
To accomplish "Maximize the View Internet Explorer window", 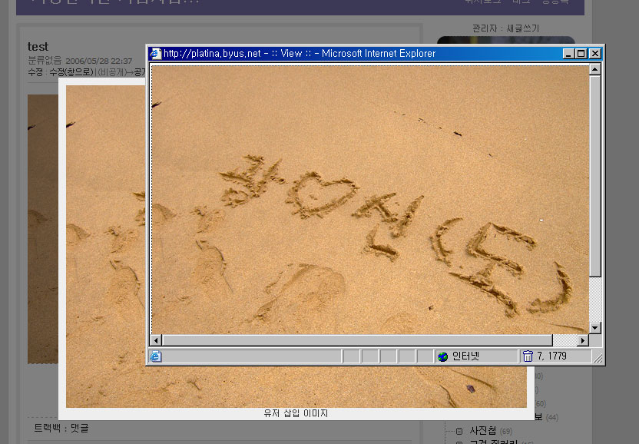I will (x=581, y=54).
